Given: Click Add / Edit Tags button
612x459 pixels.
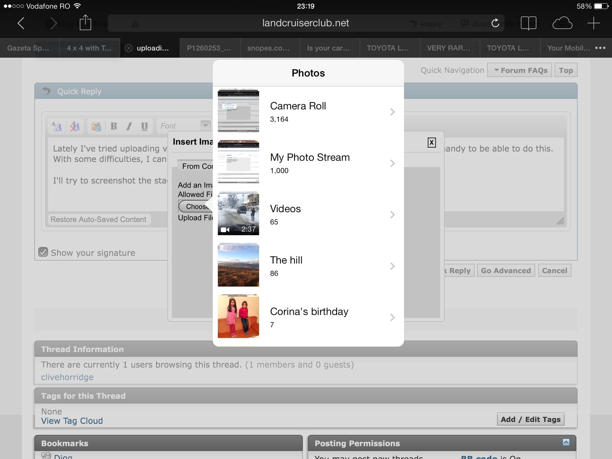Looking at the screenshot, I should 531,419.
